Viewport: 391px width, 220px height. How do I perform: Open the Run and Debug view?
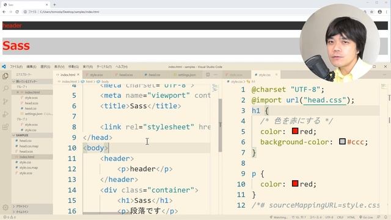pos(5,114)
